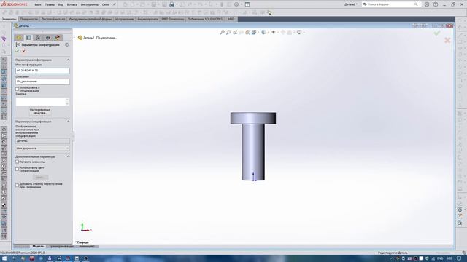
Task: Open Edit Appearance sphere icon
Action: [x=283, y=32]
